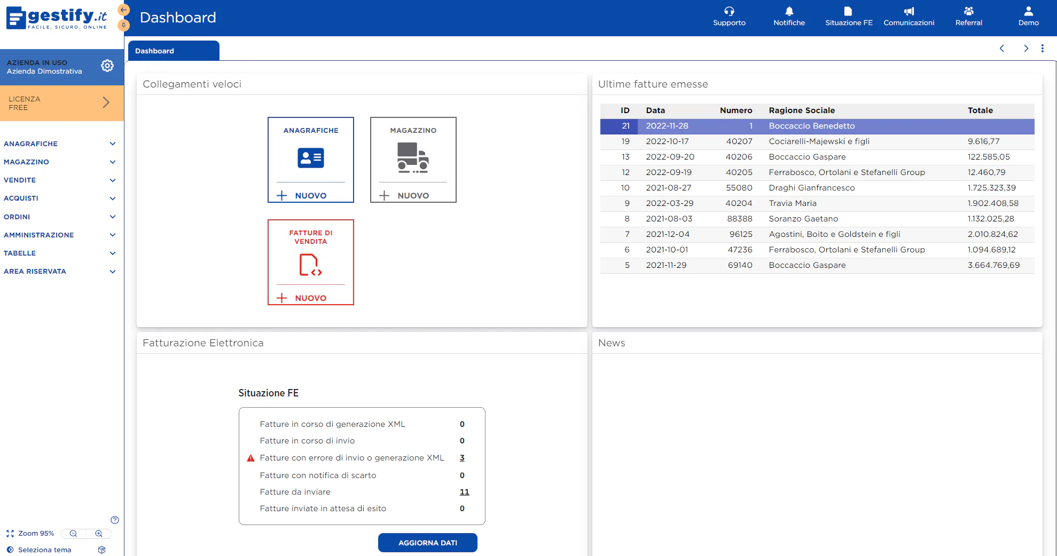Viewport: 1057px width, 556px height.
Task: Click the help question mark icon
Action: tap(115, 520)
